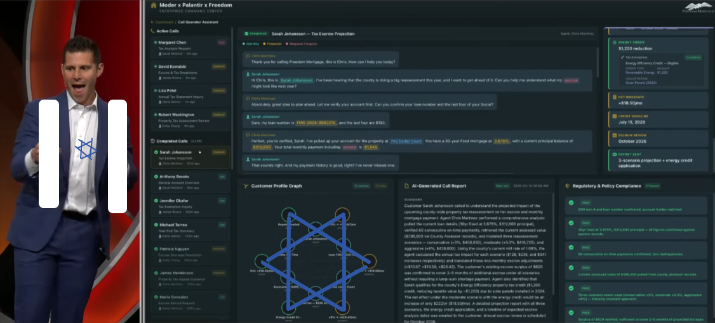Click the green check on Patricia Nguyen's call
Viewport: 715px width, 323px height.
[x=156, y=249]
